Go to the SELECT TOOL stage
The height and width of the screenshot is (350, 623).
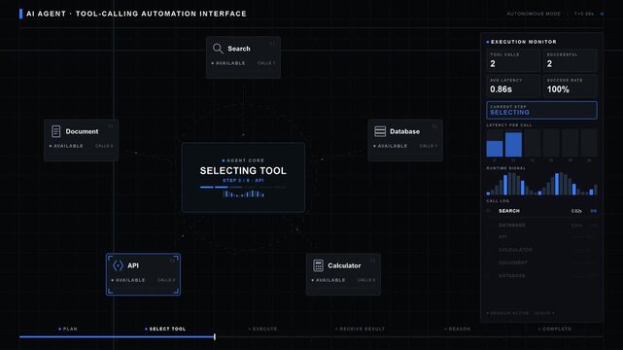click(x=165, y=329)
